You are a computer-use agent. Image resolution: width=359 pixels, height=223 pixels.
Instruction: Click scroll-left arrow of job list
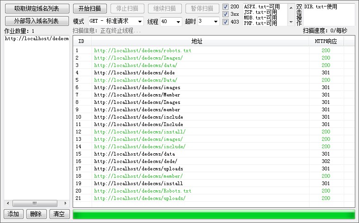tap(8, 203)
